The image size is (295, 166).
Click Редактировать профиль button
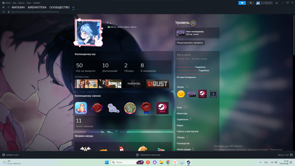(190, 43)
